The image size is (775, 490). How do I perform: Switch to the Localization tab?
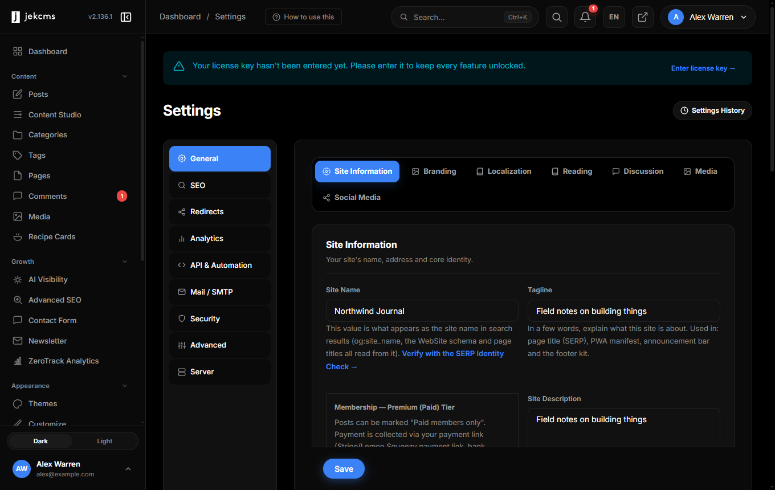pos(504,171)
